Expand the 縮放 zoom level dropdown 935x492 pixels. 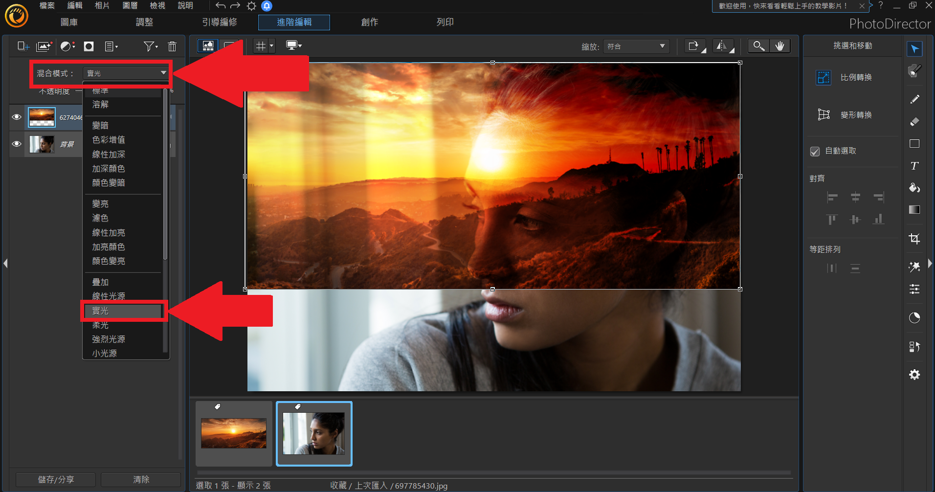[636, 46]
